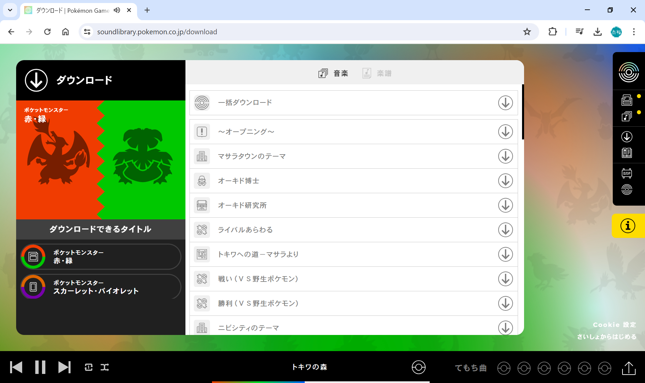645x383 pixels.
Task: Toggle shuffle playback mode
Action: tap(105, 367)
